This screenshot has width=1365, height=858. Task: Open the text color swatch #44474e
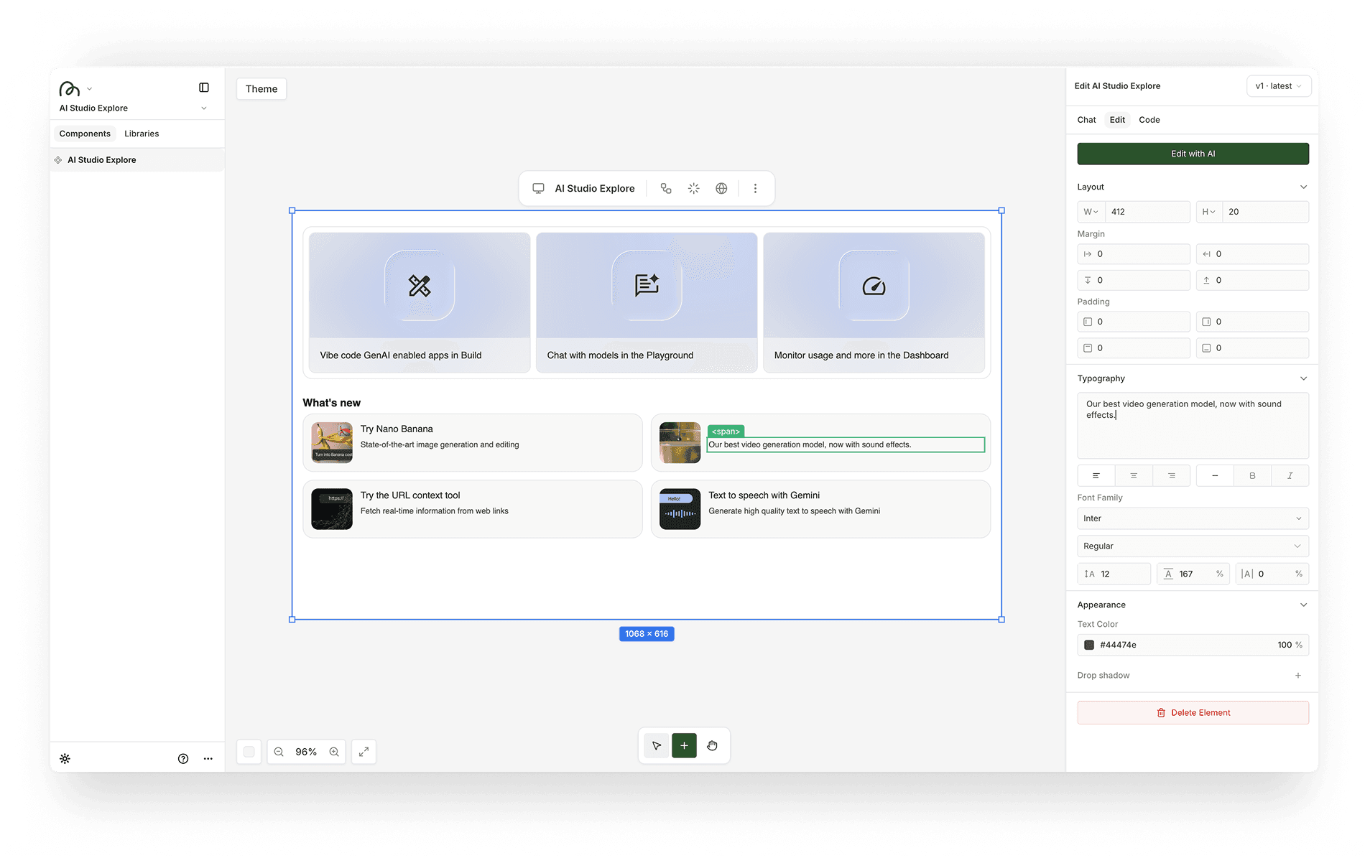click(x=1089, y=645)
